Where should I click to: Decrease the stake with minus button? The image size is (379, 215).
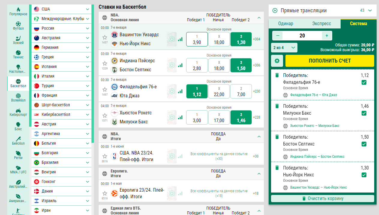click(277, 36)
